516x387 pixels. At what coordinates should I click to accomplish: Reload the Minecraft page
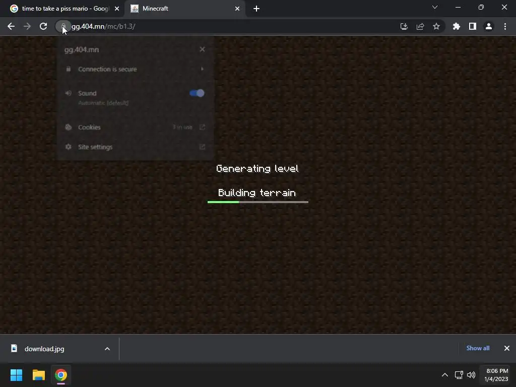(x=43, y=26)
